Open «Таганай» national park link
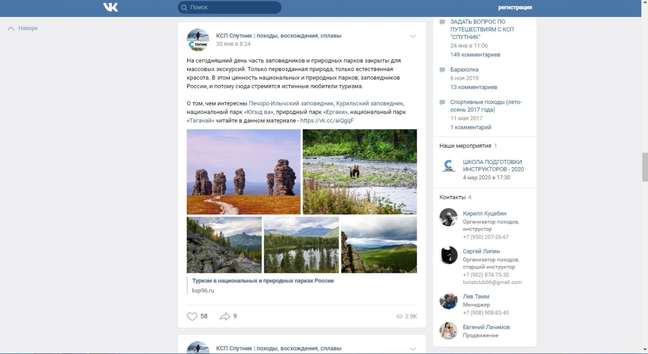 (x=200, y=120)
